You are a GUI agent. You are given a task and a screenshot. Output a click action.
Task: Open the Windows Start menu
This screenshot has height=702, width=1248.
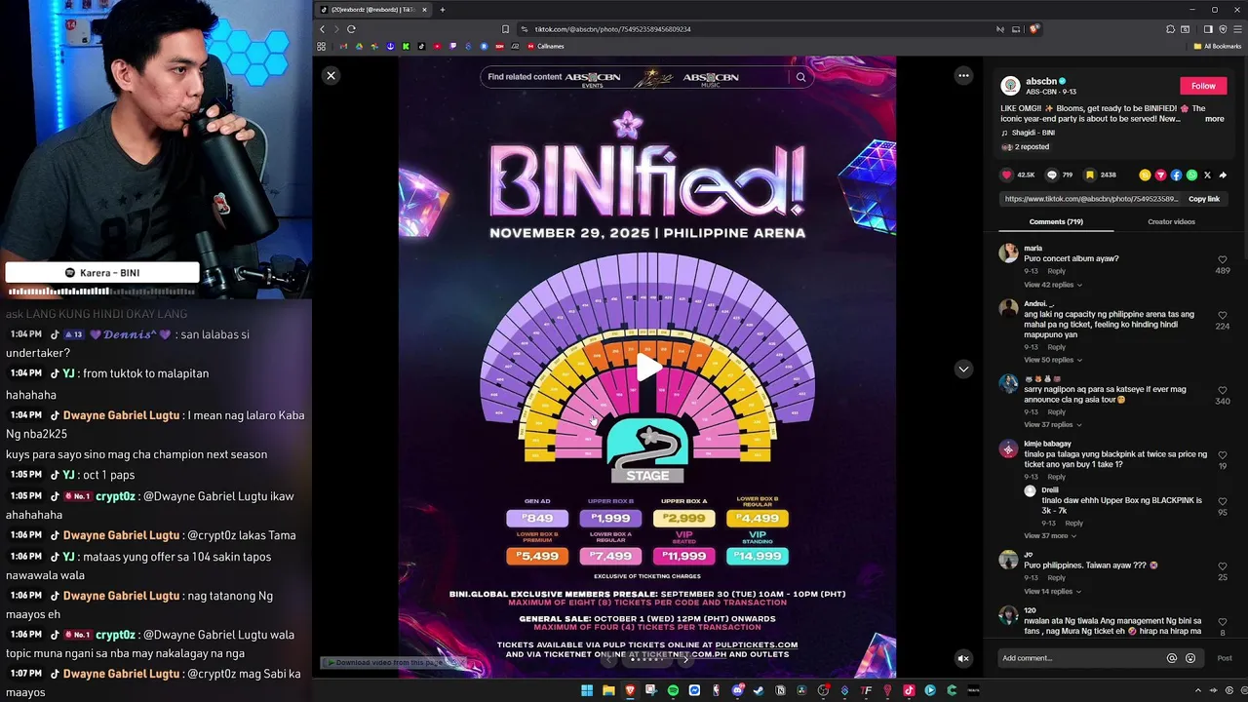click(587, 690)
